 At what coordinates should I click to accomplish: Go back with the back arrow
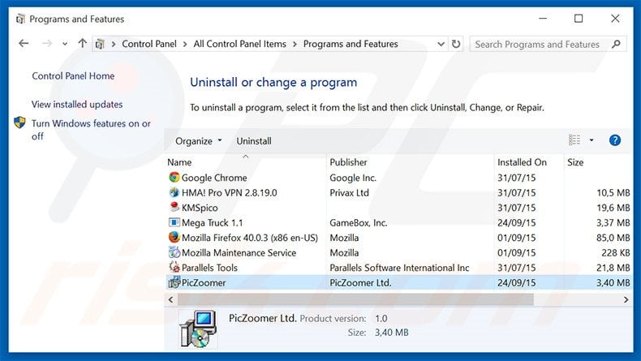click(24, 43)
